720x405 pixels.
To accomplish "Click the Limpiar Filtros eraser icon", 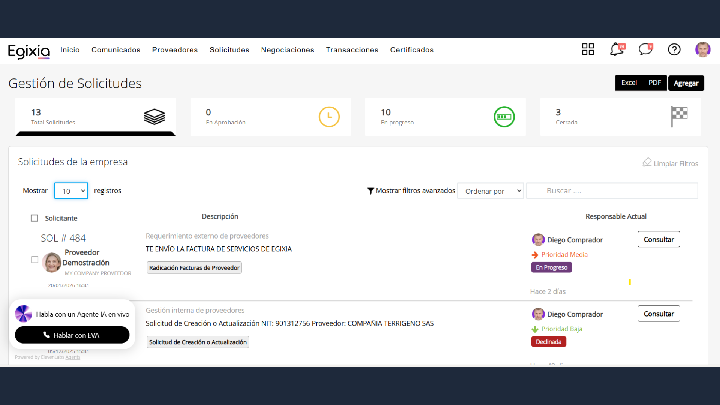I will [x=647, y=162].
